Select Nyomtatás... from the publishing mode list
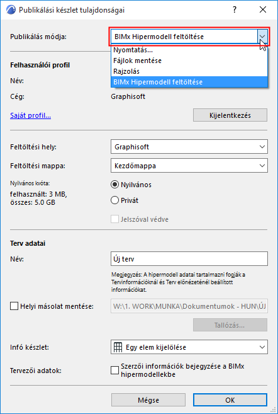 [189, 50]
